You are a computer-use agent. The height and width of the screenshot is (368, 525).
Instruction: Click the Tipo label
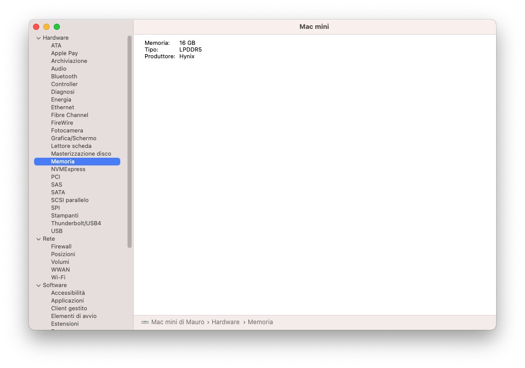pos(151,49)
